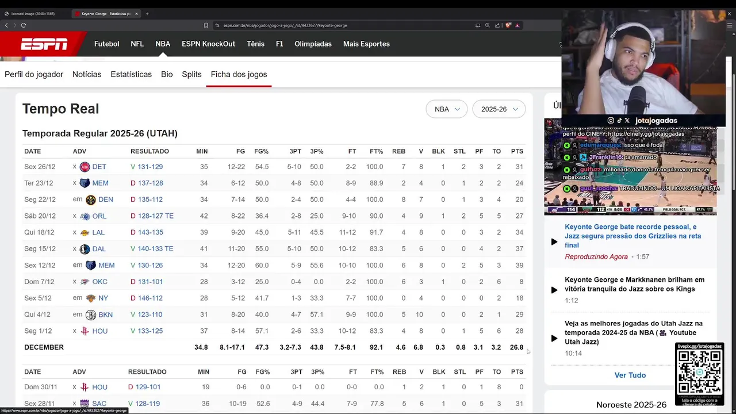The width and height of the screenshot is (736, 414).
Task: Go back with the browser back arrow
Action: point(6,25)
